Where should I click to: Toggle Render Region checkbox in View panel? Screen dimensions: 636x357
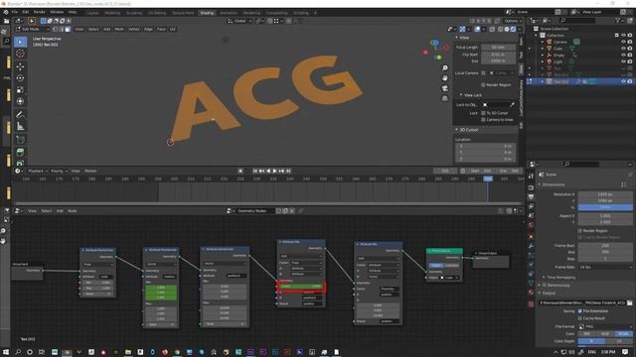point(483,85)
